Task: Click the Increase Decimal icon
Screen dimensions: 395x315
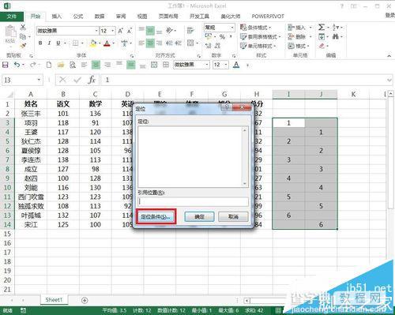Action: (x=209, y=46)
